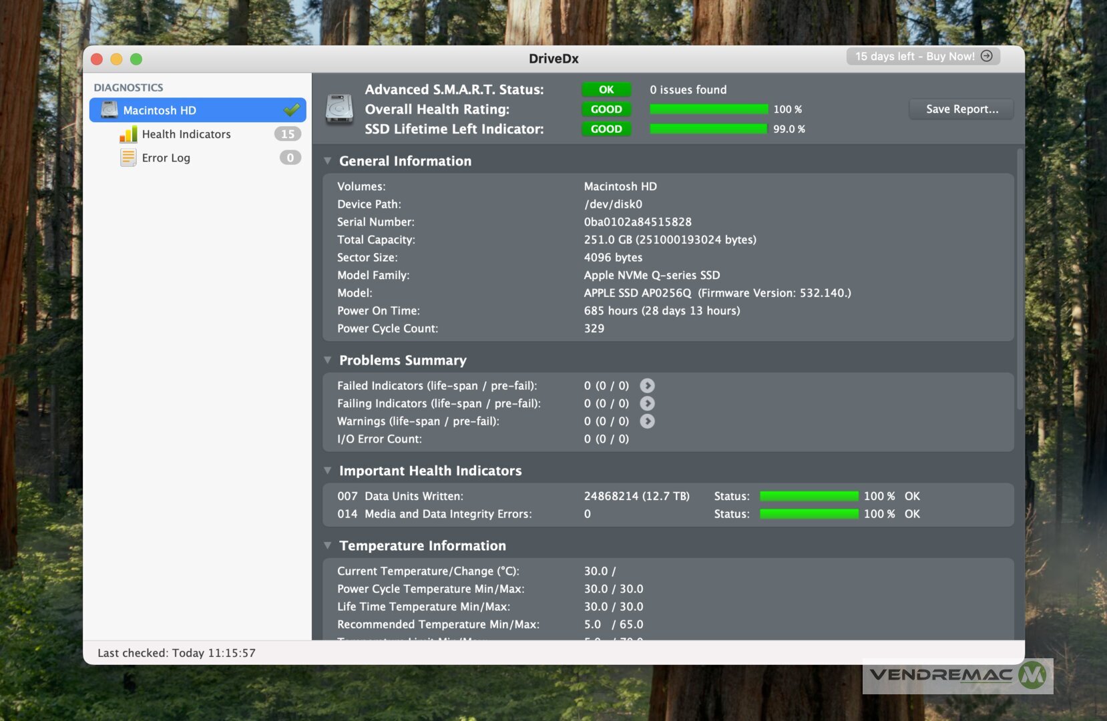This screenshot has height=721, width=1107.
Task: Click the green checkmark on Macintosh HD
Action: 292,110
